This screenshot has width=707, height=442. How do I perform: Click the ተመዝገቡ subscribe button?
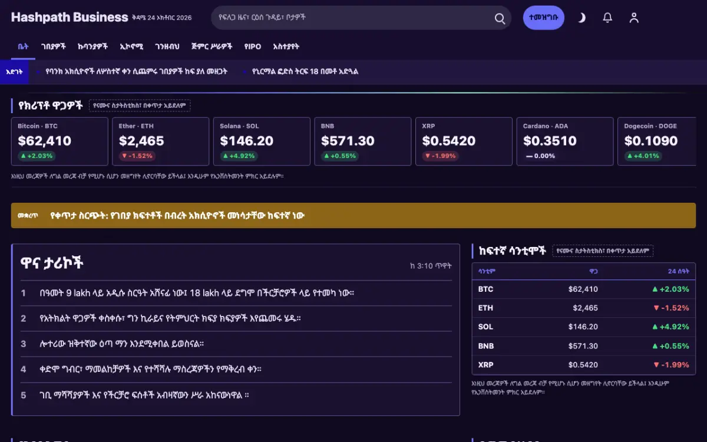544,18
